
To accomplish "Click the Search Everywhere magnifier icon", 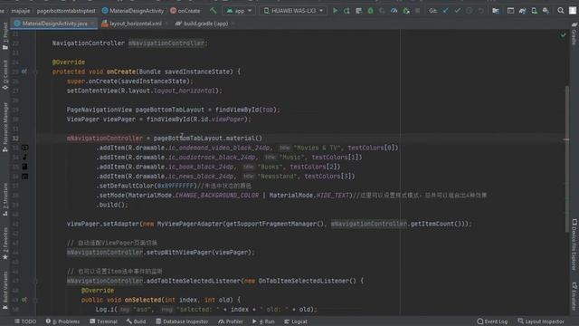I will click(561, 11).
